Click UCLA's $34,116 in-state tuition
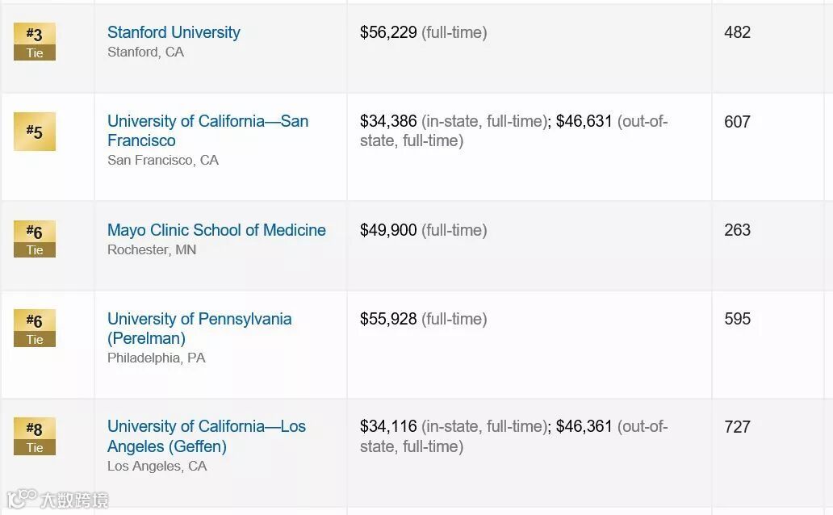The height and width of the screenshot is (515, 833). pos(388,427)
